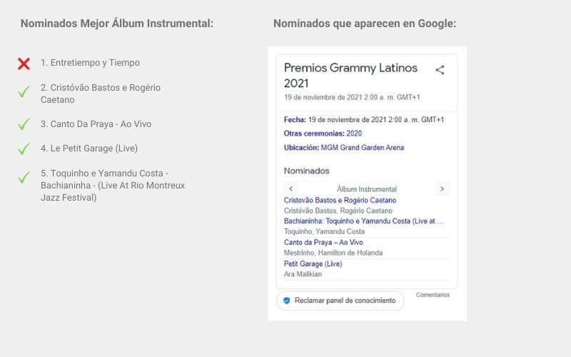
Task: Open the Petit Garage (Live) panel link
Action: point(313,263)
